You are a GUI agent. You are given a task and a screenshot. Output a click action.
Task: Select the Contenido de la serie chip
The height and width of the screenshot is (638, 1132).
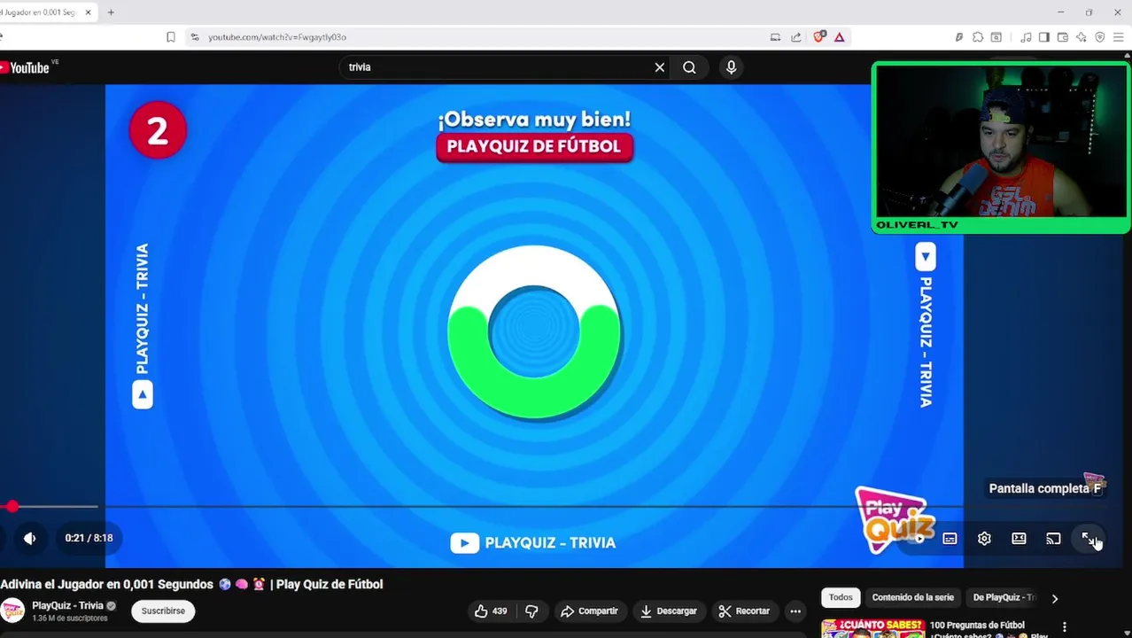pos(912,597)
